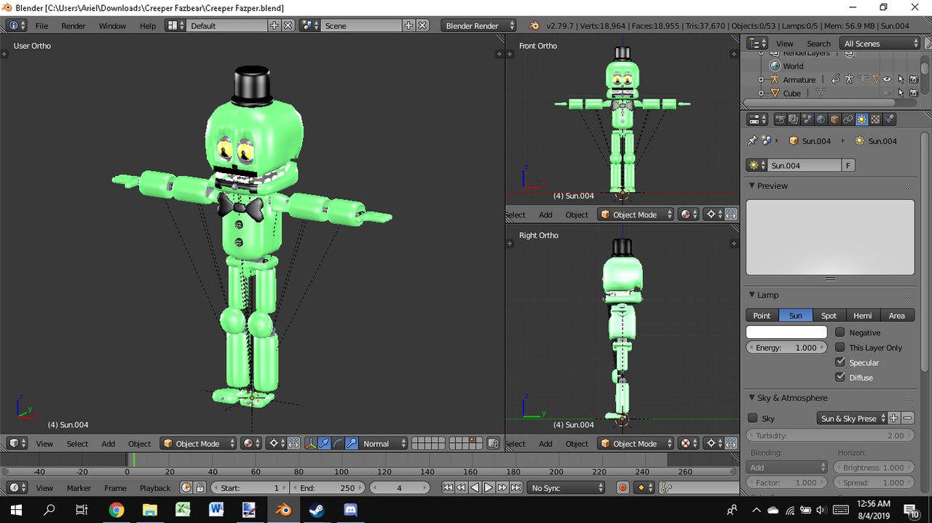The width and height of the screenshot is (932, 523).
Task: Open the File menu
Action: tap(42, 25)
